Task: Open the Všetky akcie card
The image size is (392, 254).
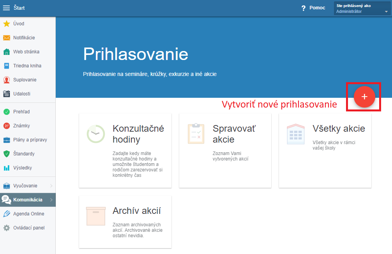Action: [325, 150]
